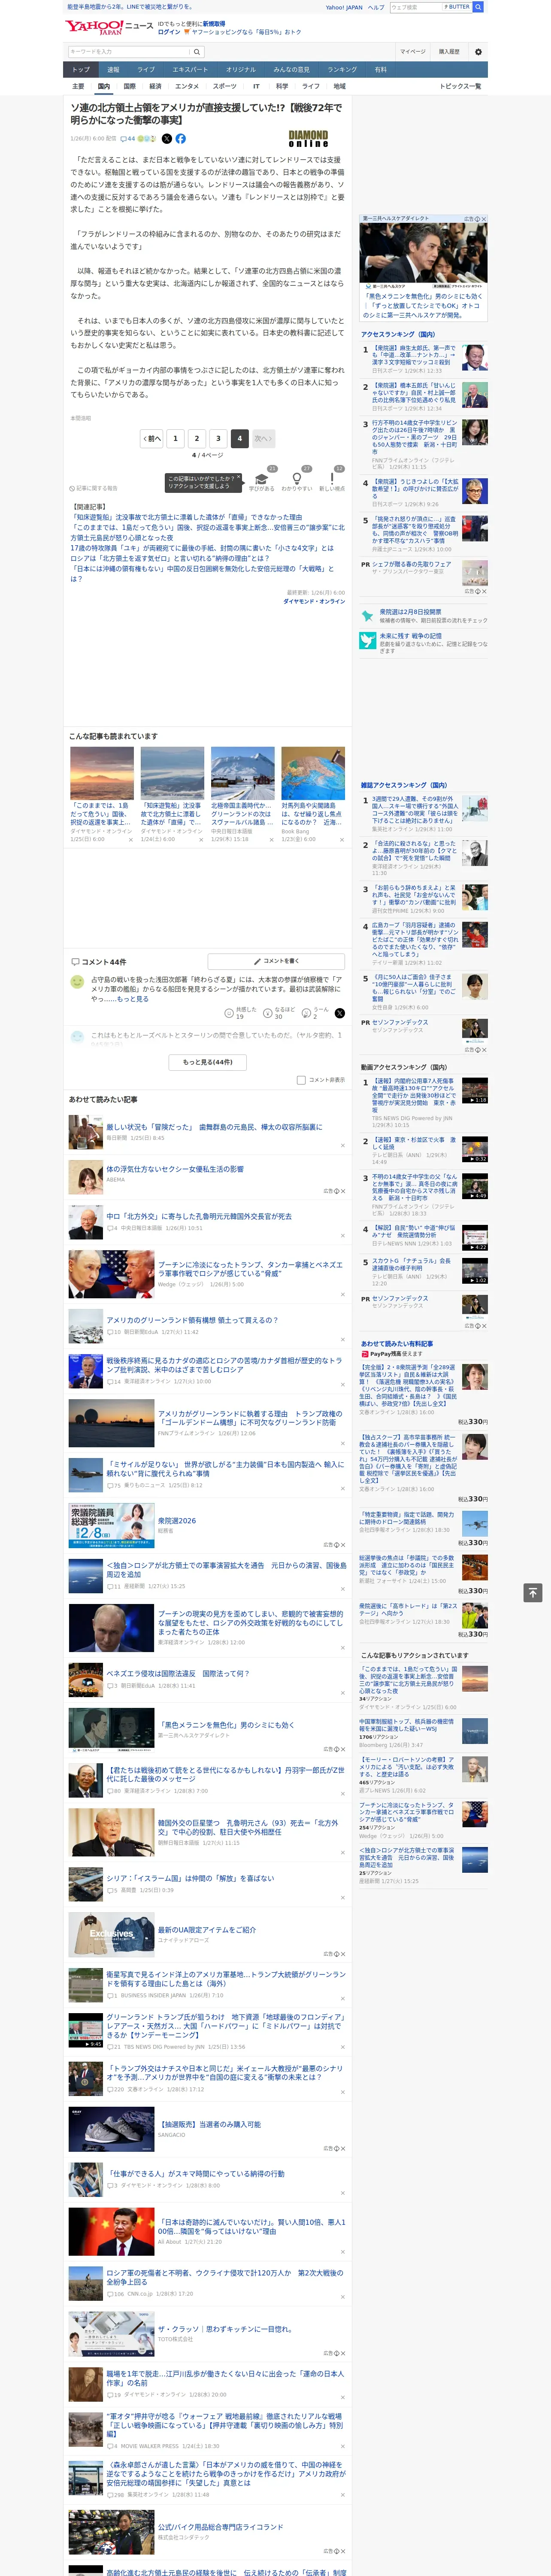Open the スポーツ category
The image size is (551, 2576).
coord(225,86)
